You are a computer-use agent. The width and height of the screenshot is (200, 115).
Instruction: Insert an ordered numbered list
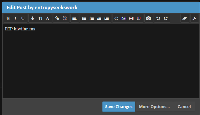pyautogui.click(x=92, y=18)
